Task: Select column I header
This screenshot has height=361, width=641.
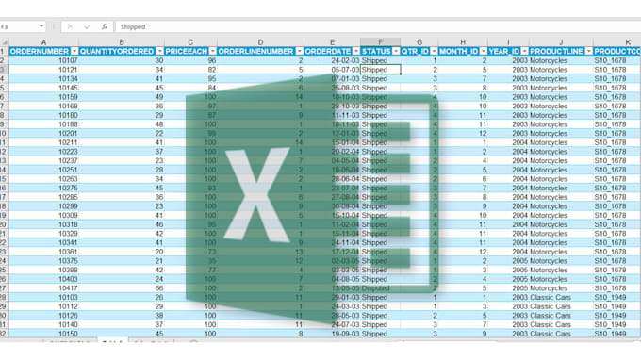Action: point(508,42)
